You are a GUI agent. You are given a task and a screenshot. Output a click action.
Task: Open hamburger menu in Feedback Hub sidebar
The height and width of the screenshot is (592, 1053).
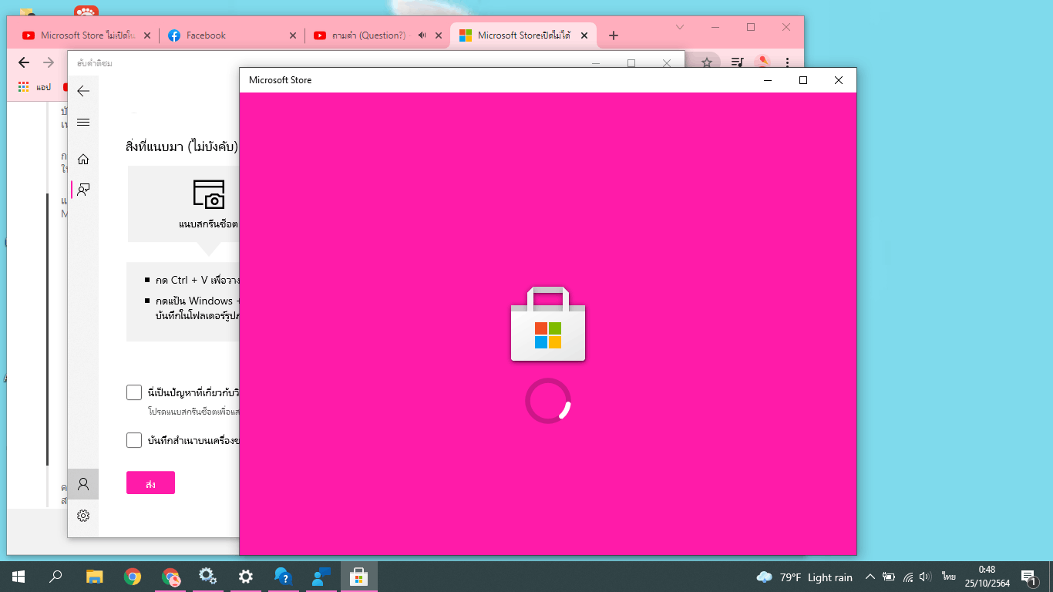point(83,123)
